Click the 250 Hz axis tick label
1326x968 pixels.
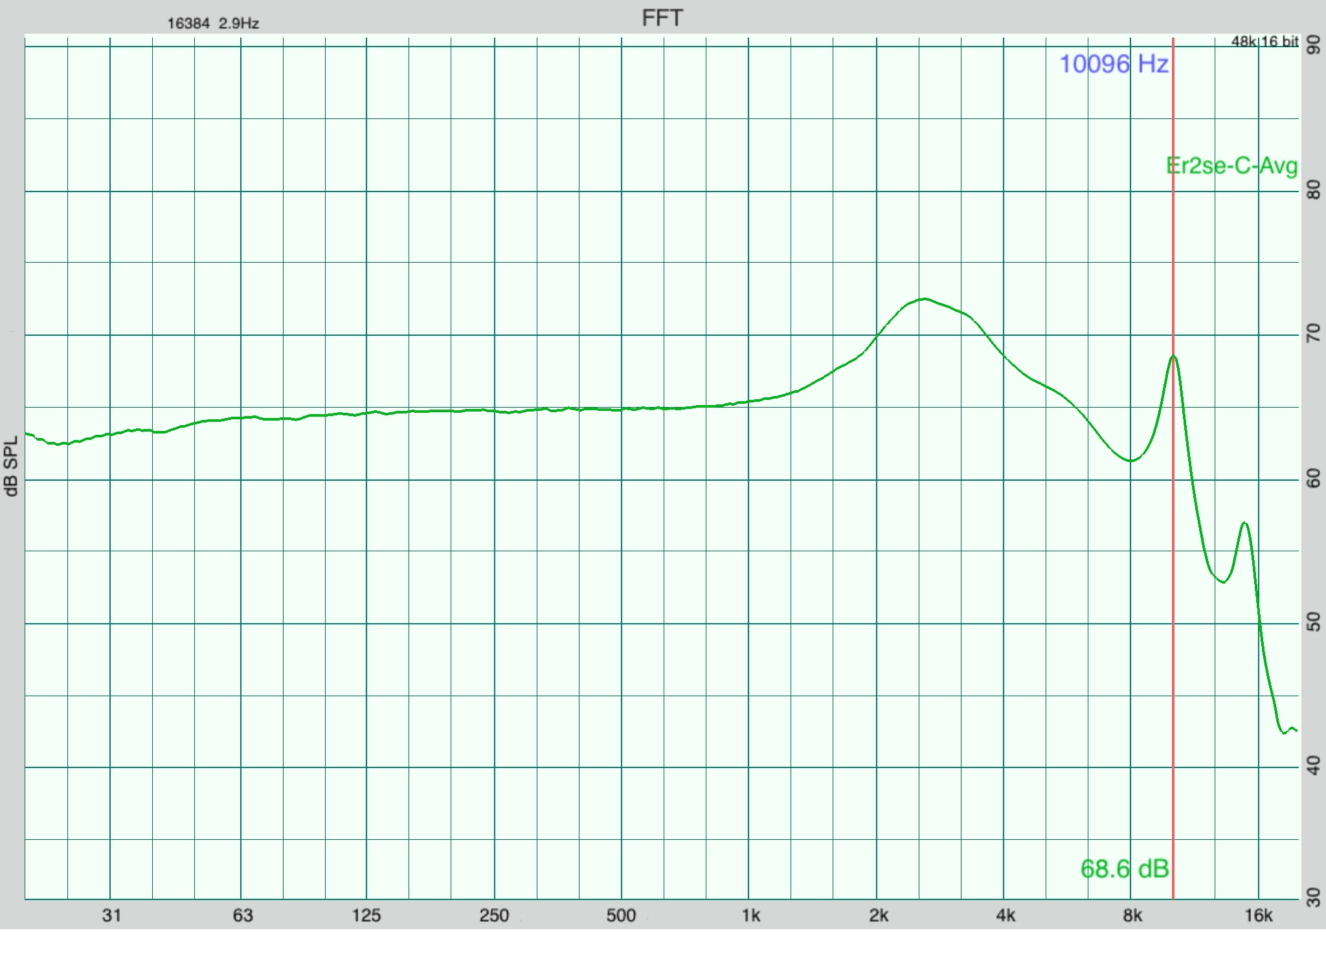click(x=494, y=916)
